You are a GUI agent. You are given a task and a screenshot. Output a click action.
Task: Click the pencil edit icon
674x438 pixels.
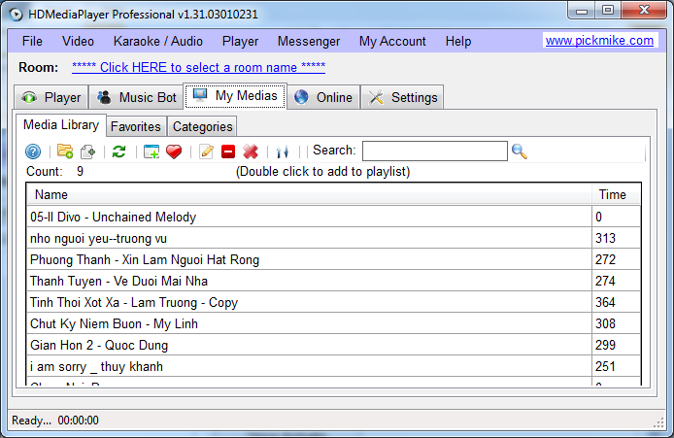(206, 152)
